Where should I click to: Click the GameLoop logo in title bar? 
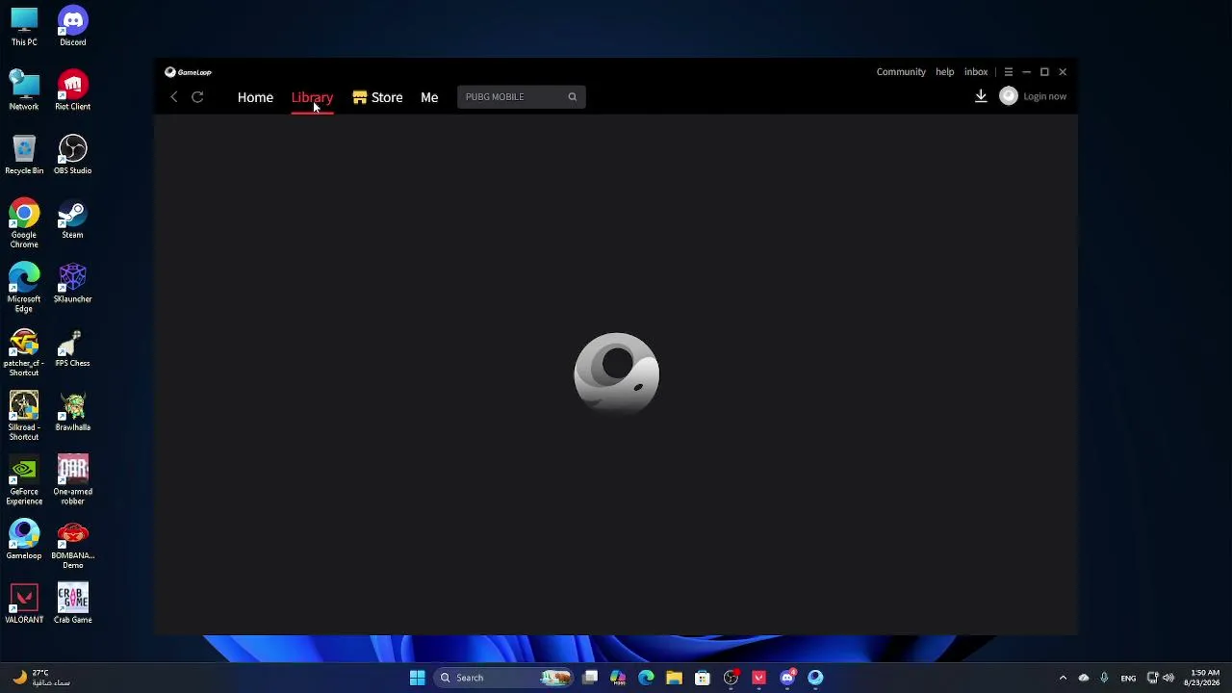tap(188, 72)
